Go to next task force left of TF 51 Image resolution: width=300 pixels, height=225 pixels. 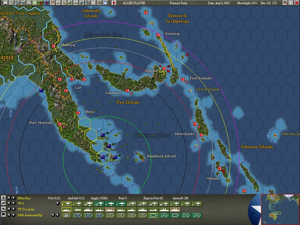(x=13, y=209)
